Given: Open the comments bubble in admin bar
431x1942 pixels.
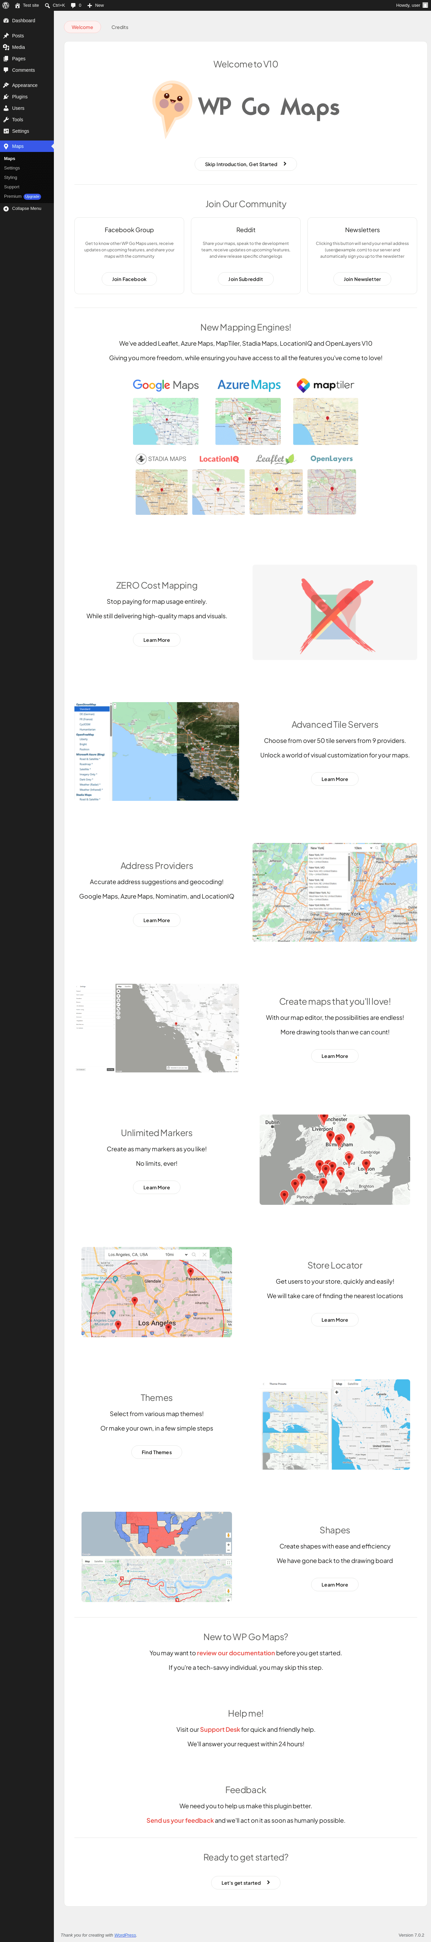Looking at the screenshot, I should [76, 5].
